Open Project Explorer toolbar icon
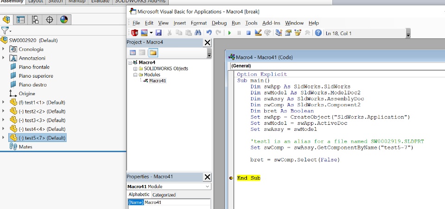 [279, 33]
